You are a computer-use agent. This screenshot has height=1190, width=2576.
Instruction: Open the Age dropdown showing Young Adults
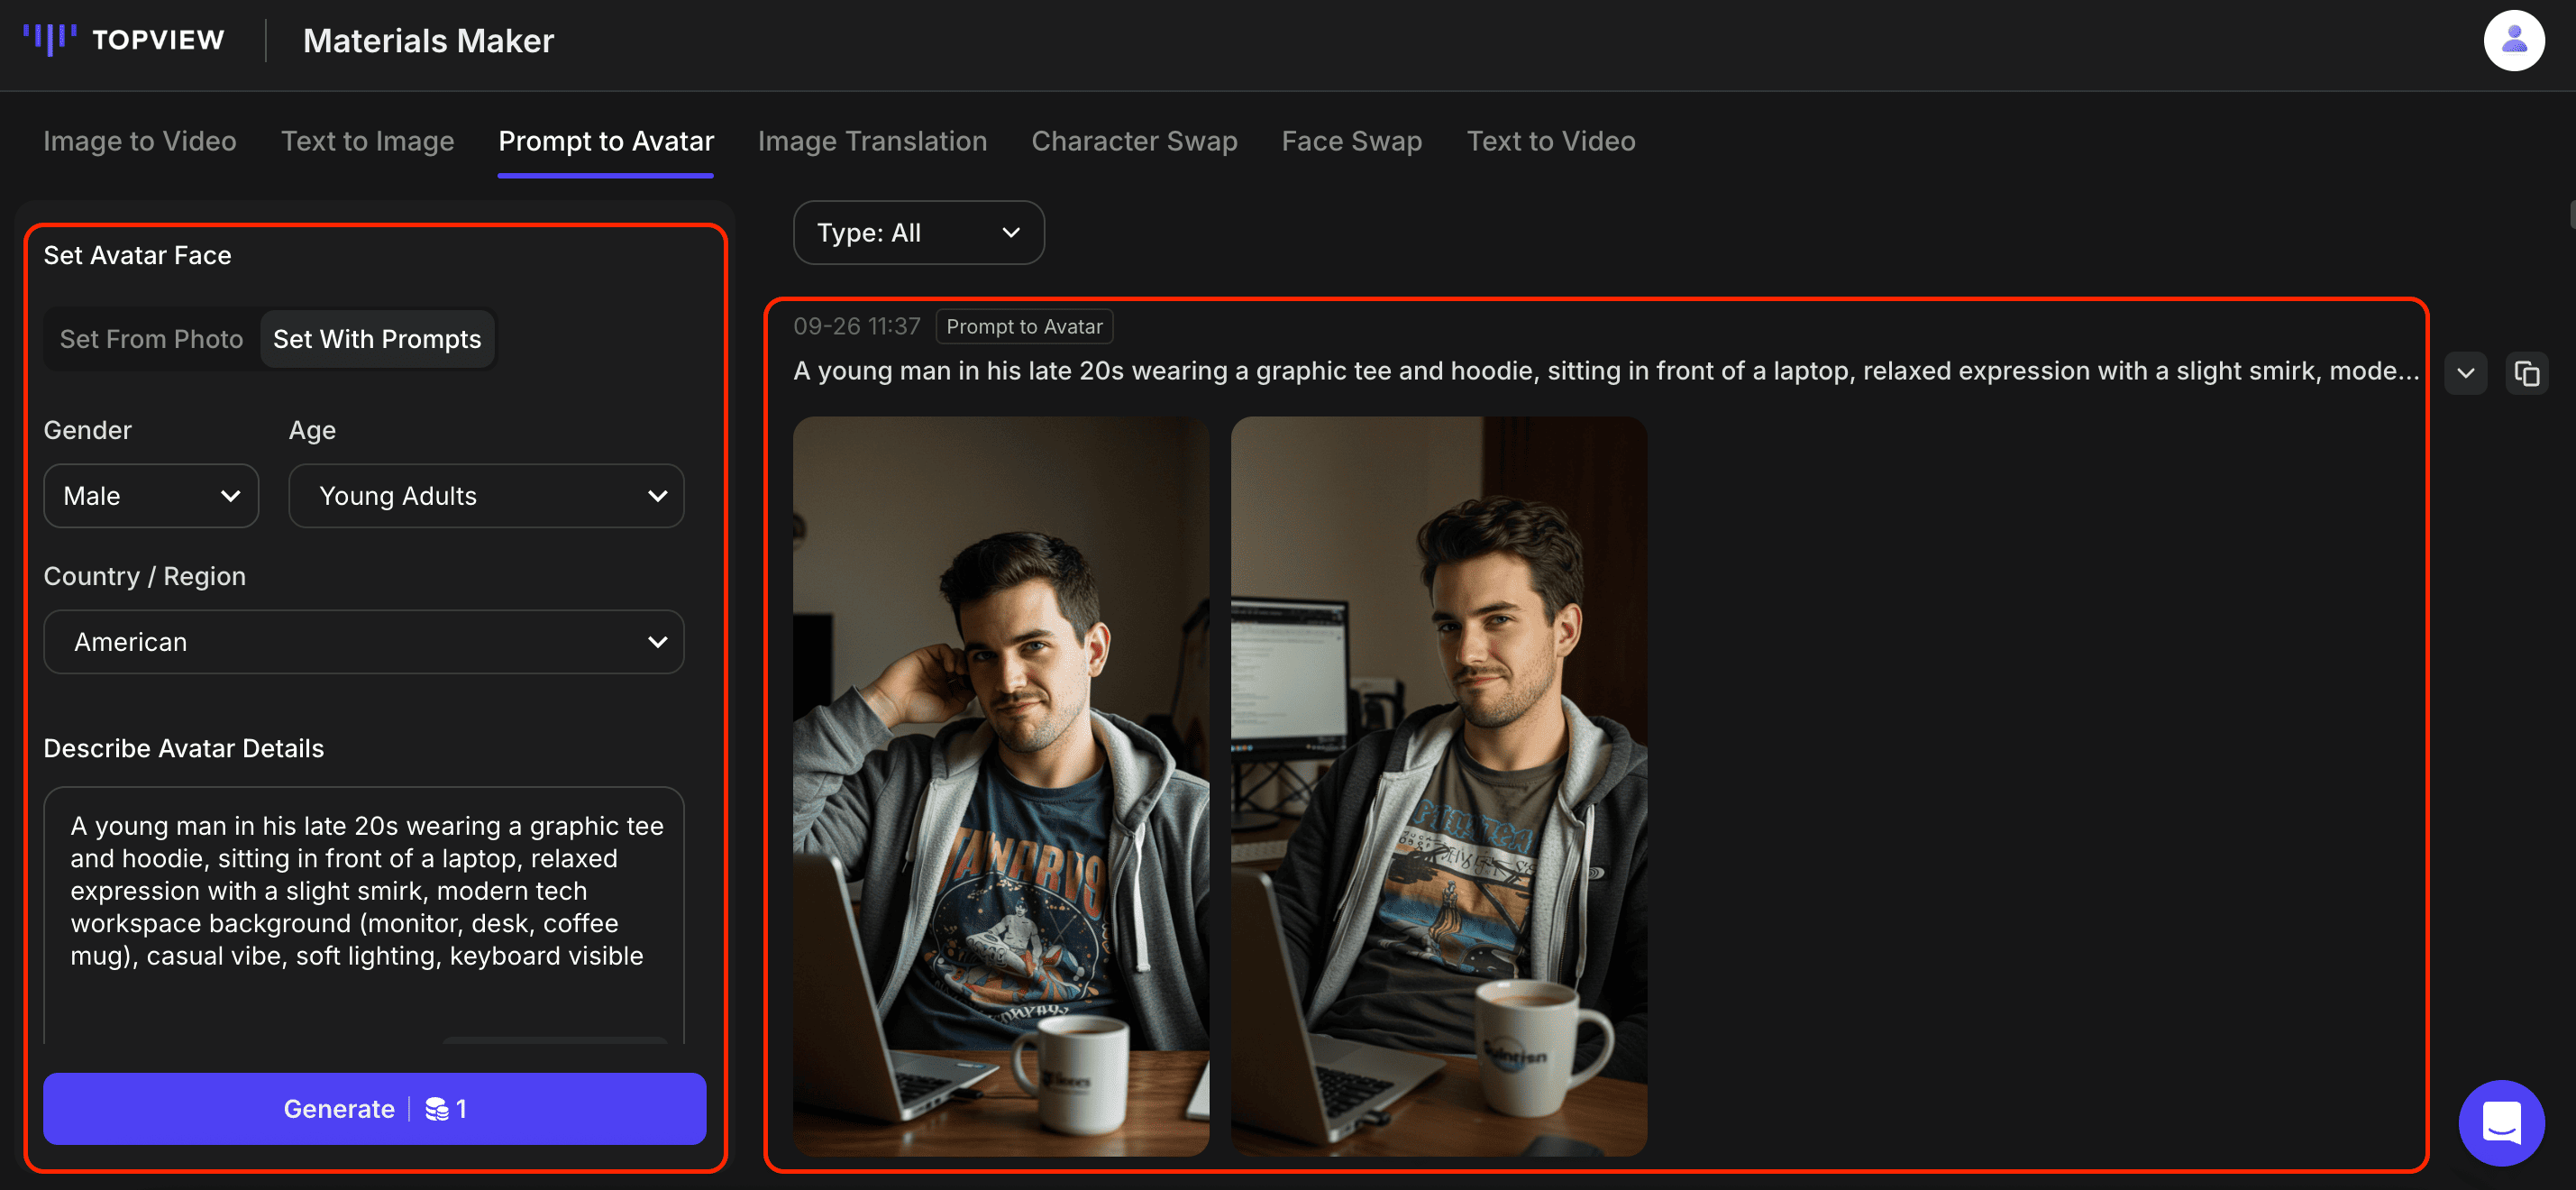486,495
